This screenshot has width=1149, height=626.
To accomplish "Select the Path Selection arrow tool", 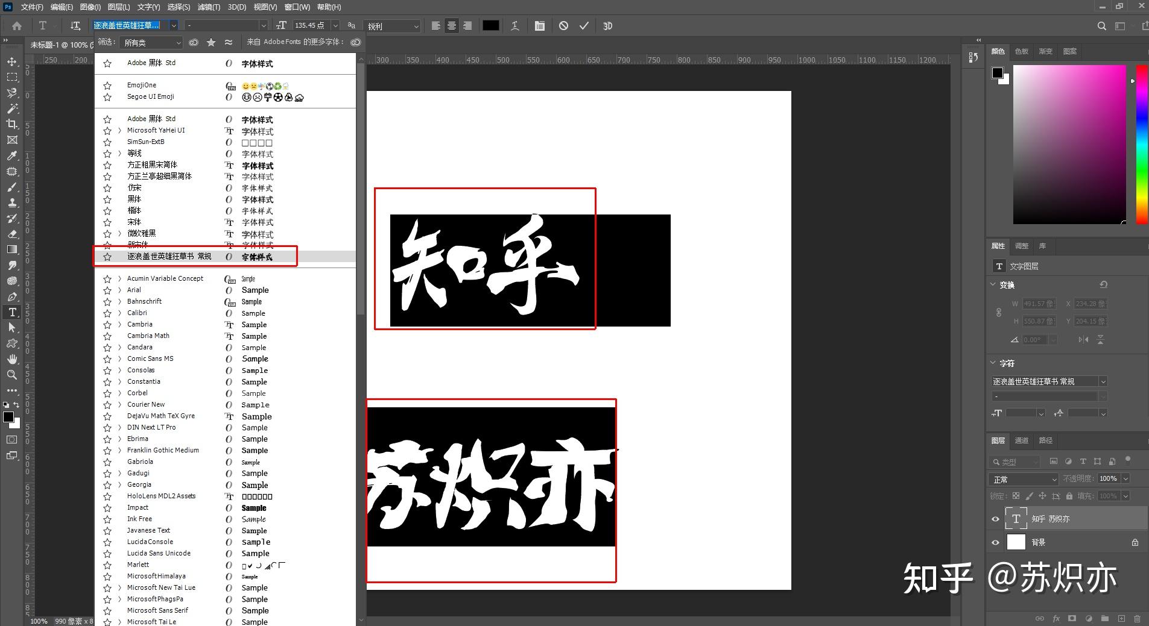I will [12, 328].
